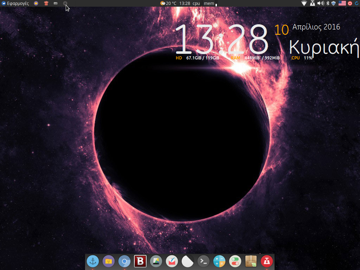Launch the red B application in dock
The image size is (360, 270).
tap(140, 261)
